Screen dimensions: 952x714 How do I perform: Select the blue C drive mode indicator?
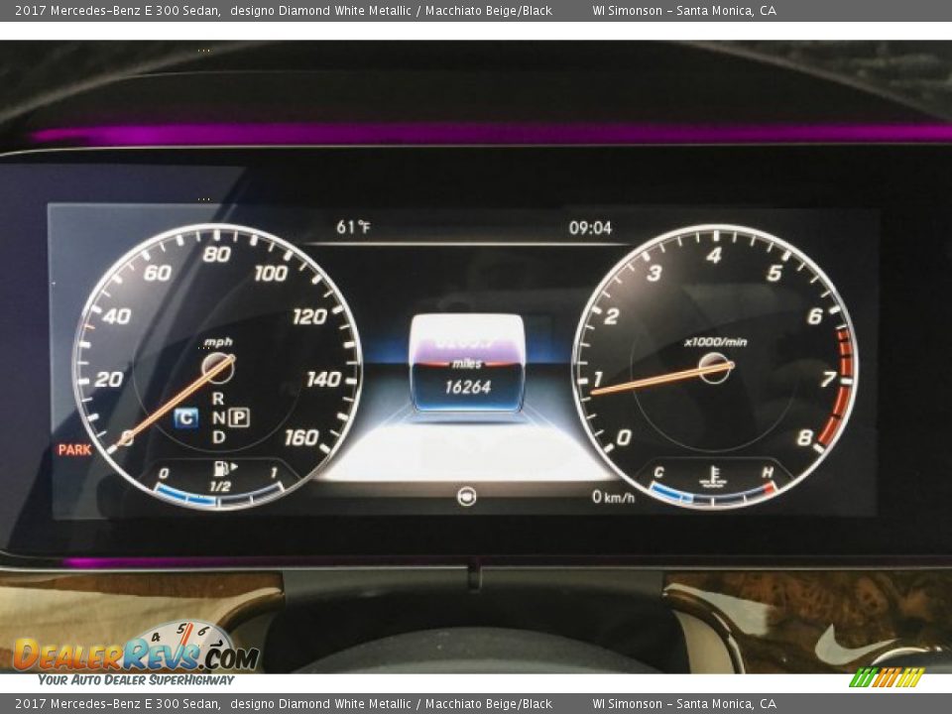185,418
